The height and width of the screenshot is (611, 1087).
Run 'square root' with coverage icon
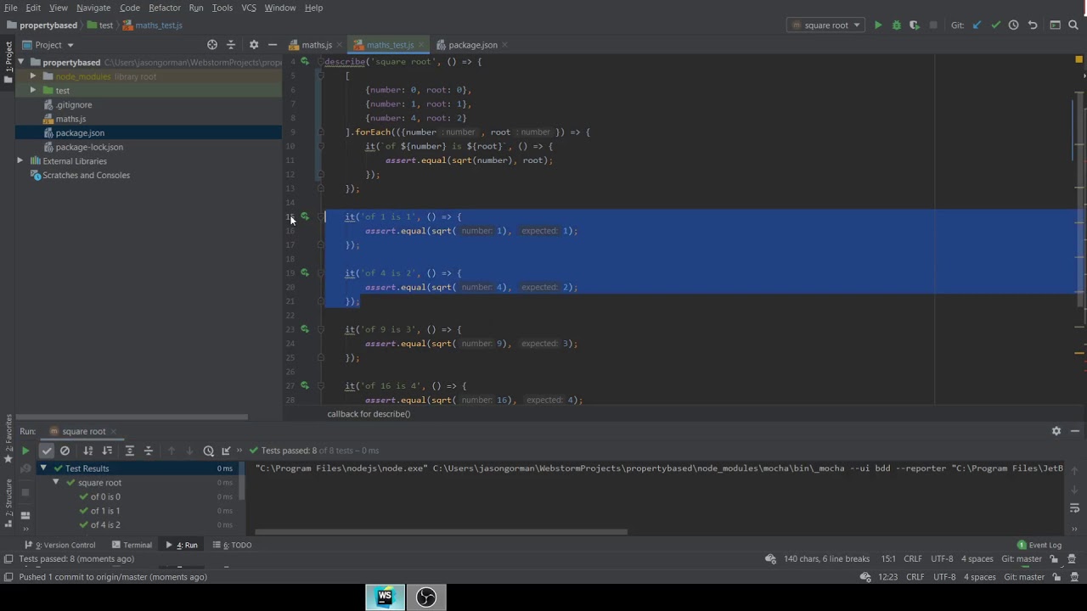(915, 25)
